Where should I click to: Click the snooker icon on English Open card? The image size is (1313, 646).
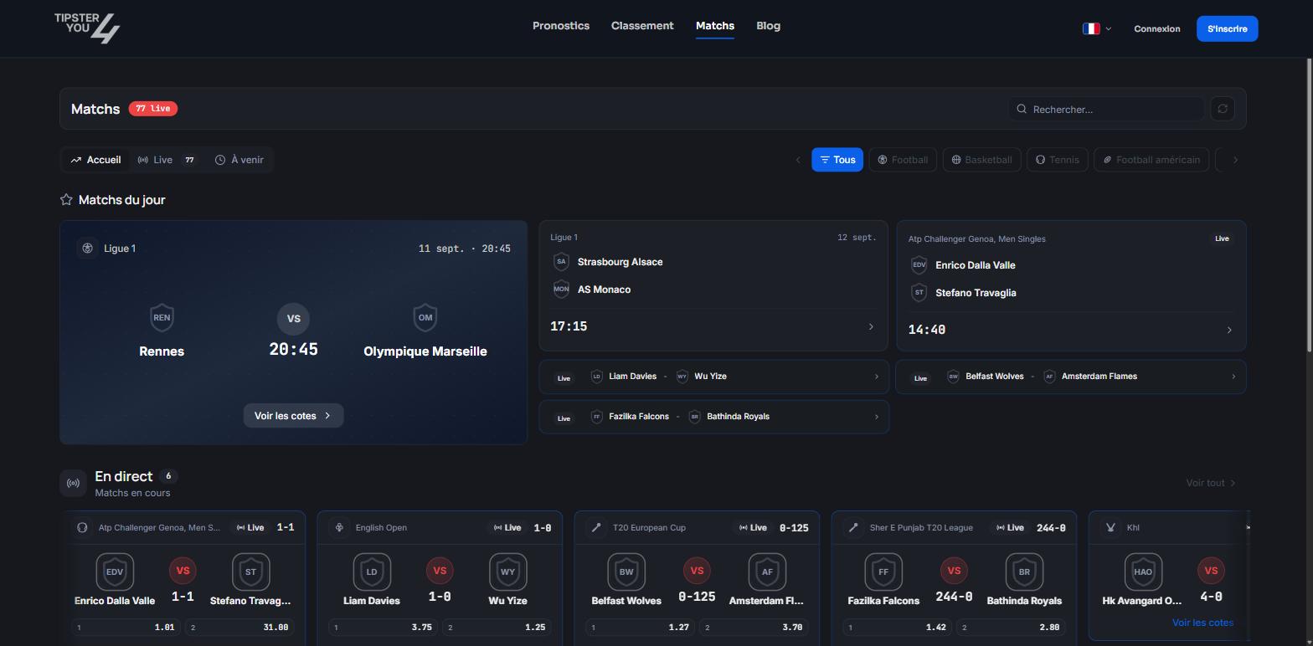(x=339, y=527)
